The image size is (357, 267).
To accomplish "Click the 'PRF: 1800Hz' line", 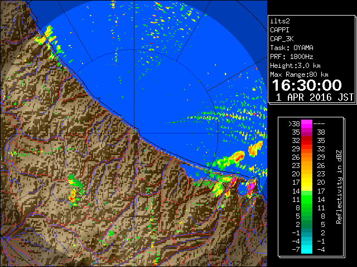I will pyautogui.click(x=292, y=57).
